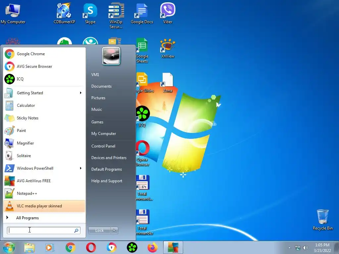Click the Chrome icon on the taskbar
This screenshot has height=254, width=339.
(x=71, y=247)
